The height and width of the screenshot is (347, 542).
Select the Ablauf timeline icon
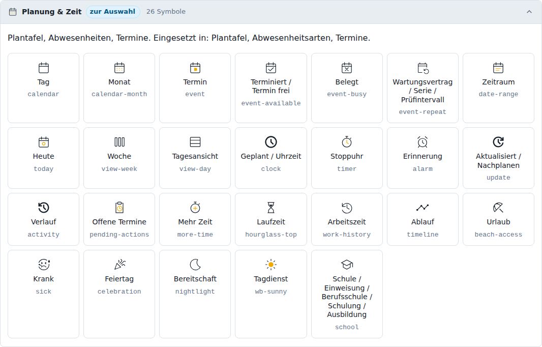pyautogui.click(x=423, y=208)
